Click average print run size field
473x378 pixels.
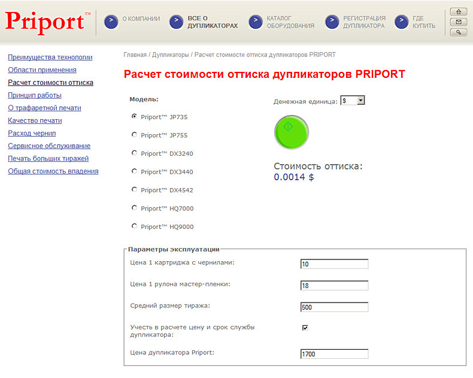(x=334, y=307)
